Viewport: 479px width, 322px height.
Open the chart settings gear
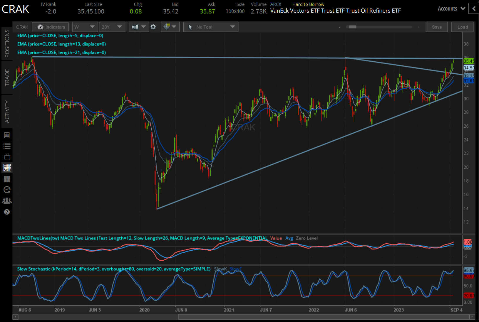tap(153, 27)
